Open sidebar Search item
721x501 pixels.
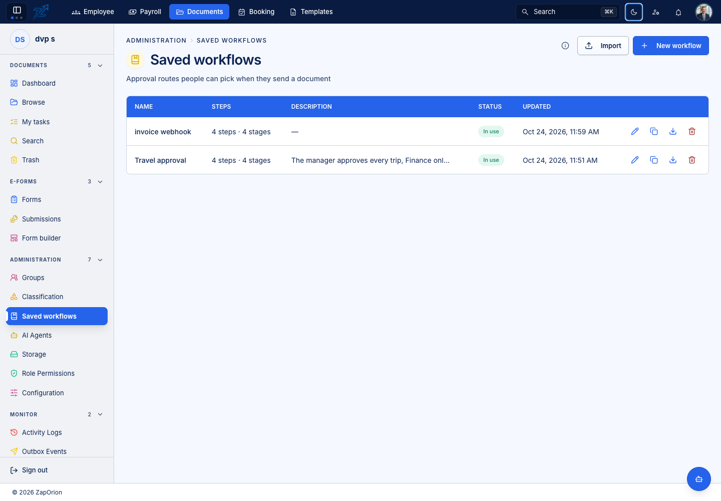coord(57,141)
